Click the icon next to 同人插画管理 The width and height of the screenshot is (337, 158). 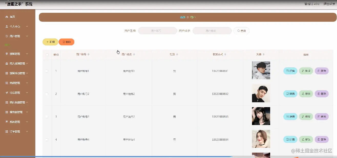(x=7, y=64)
